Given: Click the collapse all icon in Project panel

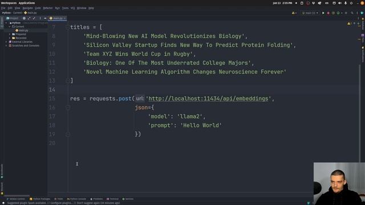Looking at the screenshot, I should [34, 18].
